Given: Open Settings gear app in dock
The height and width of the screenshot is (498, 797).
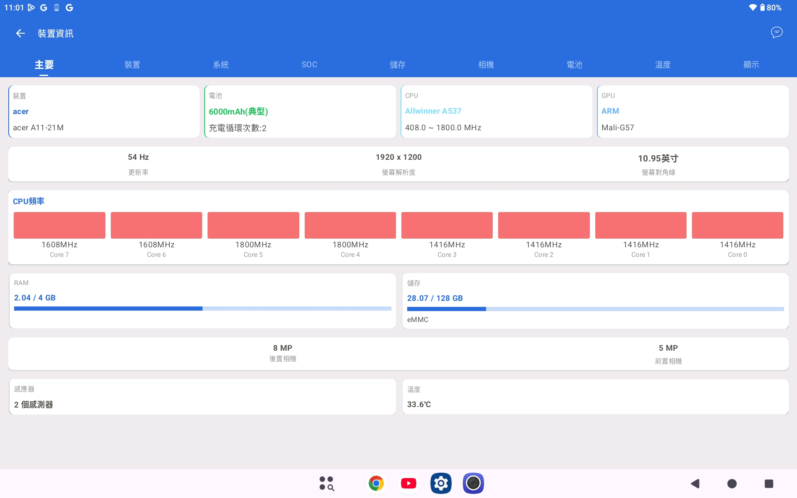Looking at the screenshot, I should click(441, 483).
